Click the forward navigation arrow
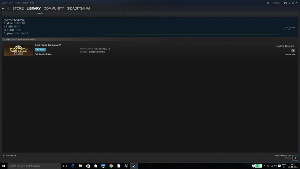 pyautogui.click(x=8, y=8)
